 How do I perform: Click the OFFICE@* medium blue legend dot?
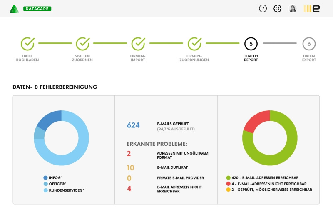45,184
